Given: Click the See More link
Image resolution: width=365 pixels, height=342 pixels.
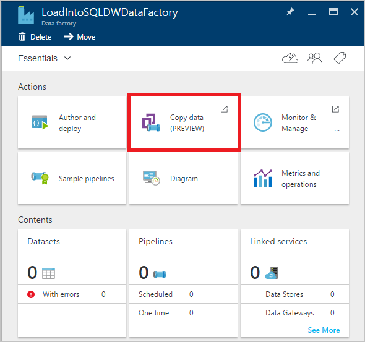Looking at the screenshot, I should pyautogui.click(x=324, y=330).
